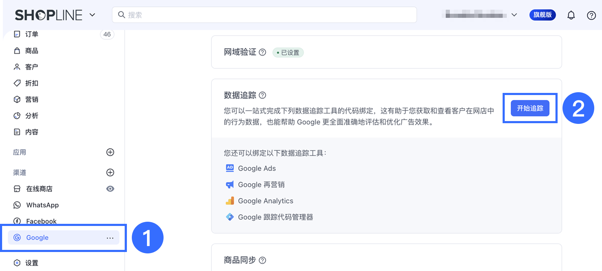The height and width of the screenshot is (271, 602).
Task: Go to 商品 in the sidebar
Action: click(31, 51)
